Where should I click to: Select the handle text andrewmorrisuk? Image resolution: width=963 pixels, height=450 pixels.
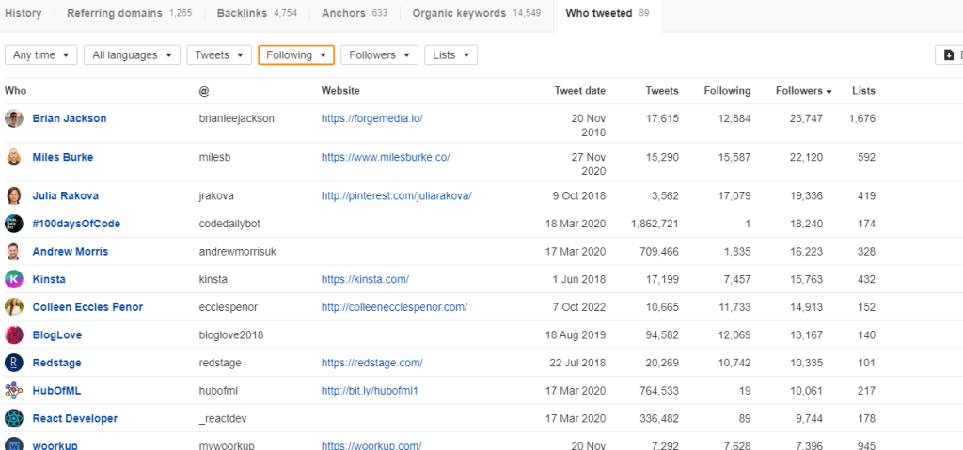pos(238,251)
